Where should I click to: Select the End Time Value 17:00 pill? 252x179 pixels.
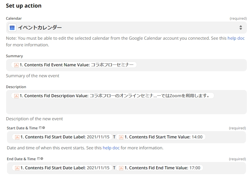160,168
